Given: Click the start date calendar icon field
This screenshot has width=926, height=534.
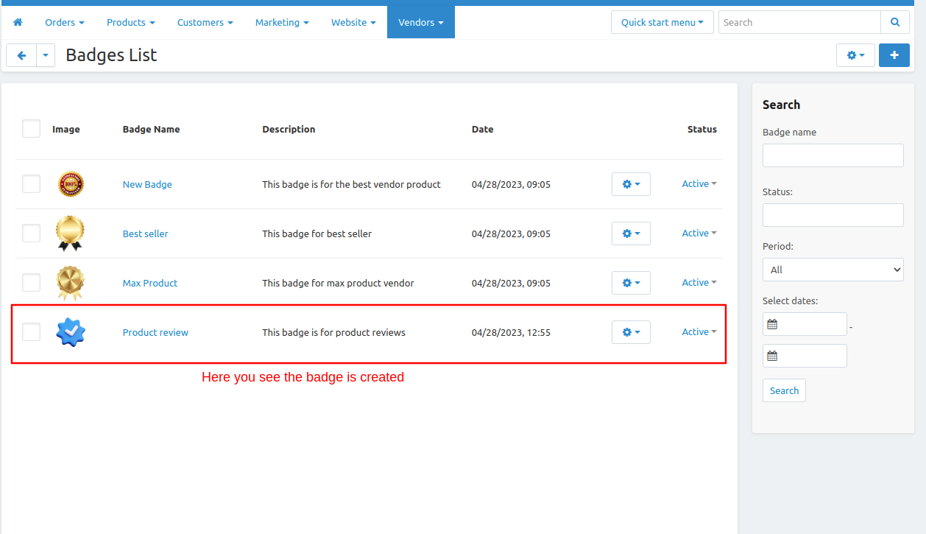Looking at the screenshot, I should pyautogui.click(x=805, y=324).
